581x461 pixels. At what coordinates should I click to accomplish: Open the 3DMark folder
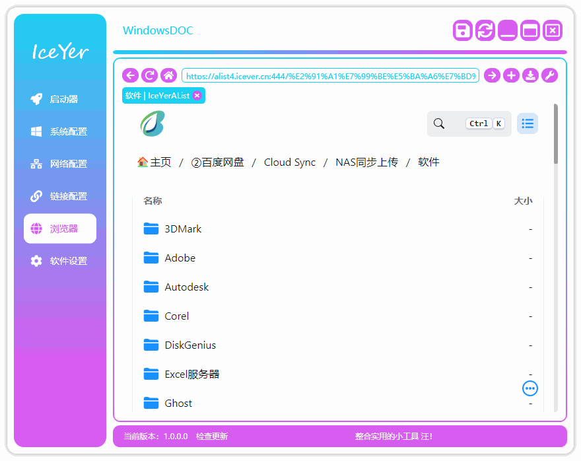pos(338,229)
